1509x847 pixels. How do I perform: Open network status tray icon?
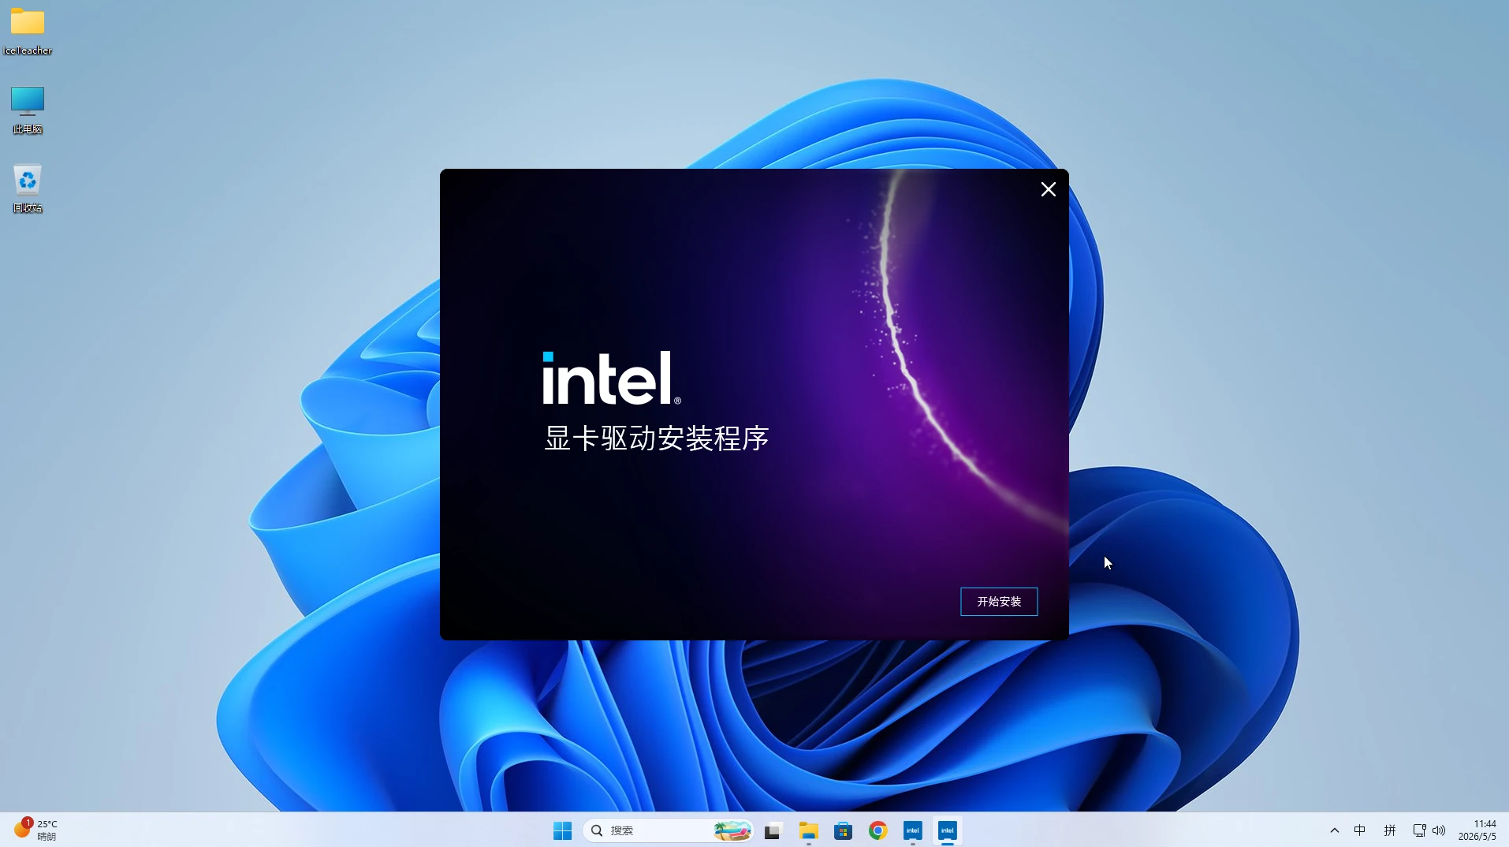1419,830
